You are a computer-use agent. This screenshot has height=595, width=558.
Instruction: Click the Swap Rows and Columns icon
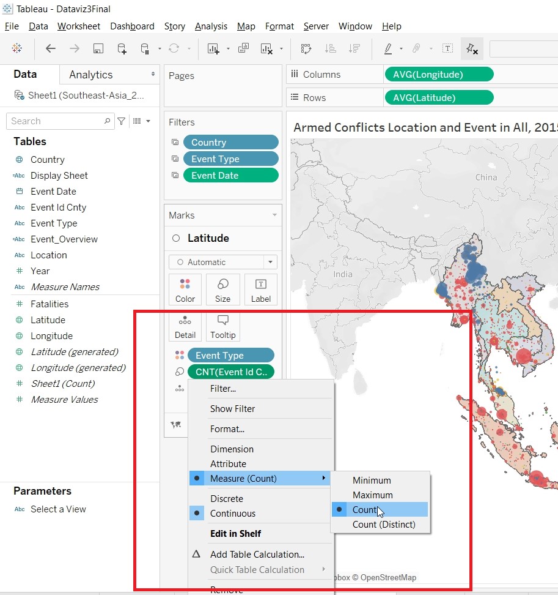306,49
